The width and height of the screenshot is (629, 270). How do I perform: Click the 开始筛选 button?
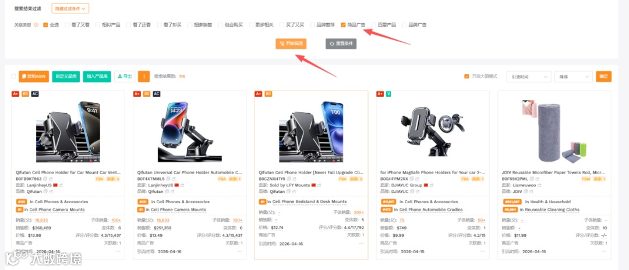point(291,44)
